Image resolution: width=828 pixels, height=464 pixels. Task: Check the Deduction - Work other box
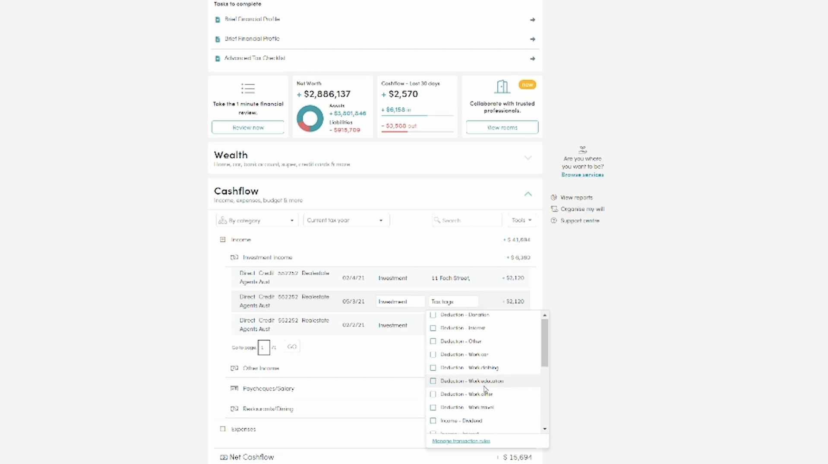(433, 394)
